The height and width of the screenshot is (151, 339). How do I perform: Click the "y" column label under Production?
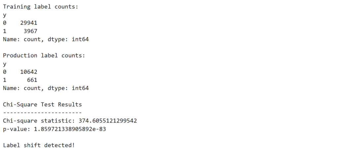point(5,64)
